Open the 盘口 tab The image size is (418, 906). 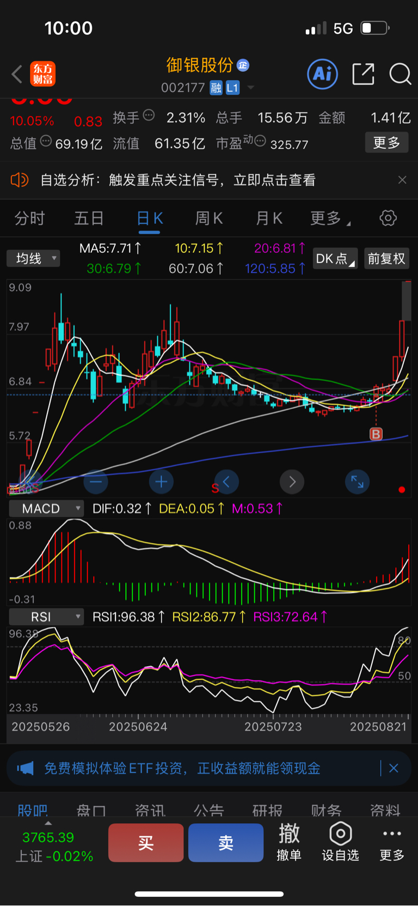click(91, 810)
